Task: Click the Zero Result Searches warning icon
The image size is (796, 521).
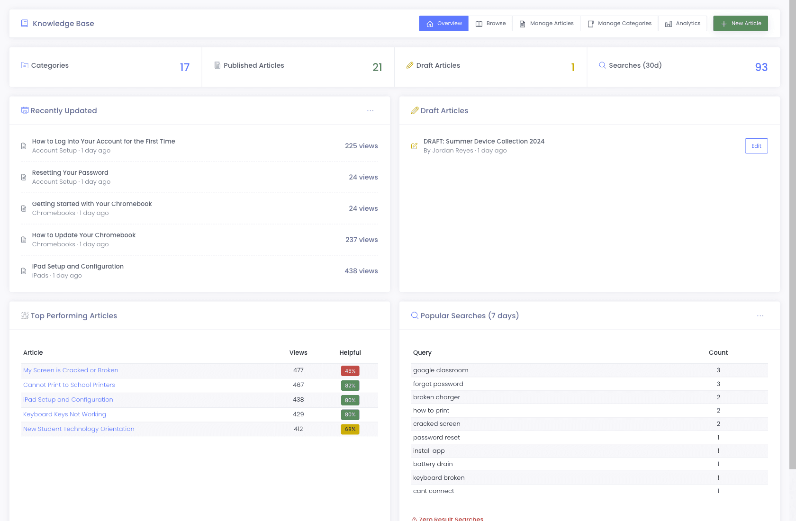Action: pos(414,519)
